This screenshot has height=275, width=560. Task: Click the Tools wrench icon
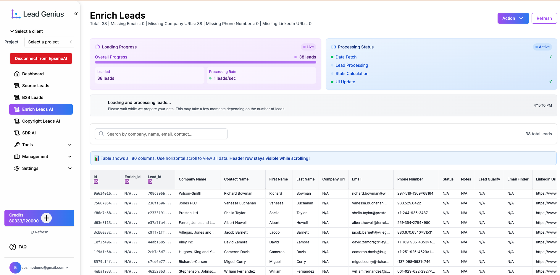tap(17, 145)
